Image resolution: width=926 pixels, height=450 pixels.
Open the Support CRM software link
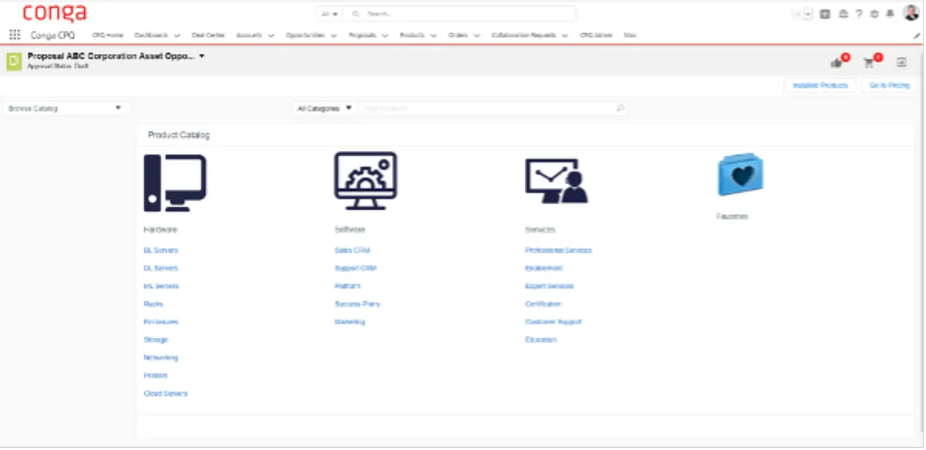tap(355, 268)
